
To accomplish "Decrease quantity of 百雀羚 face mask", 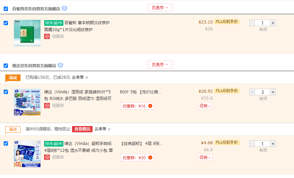I will [x=252, y=23].
